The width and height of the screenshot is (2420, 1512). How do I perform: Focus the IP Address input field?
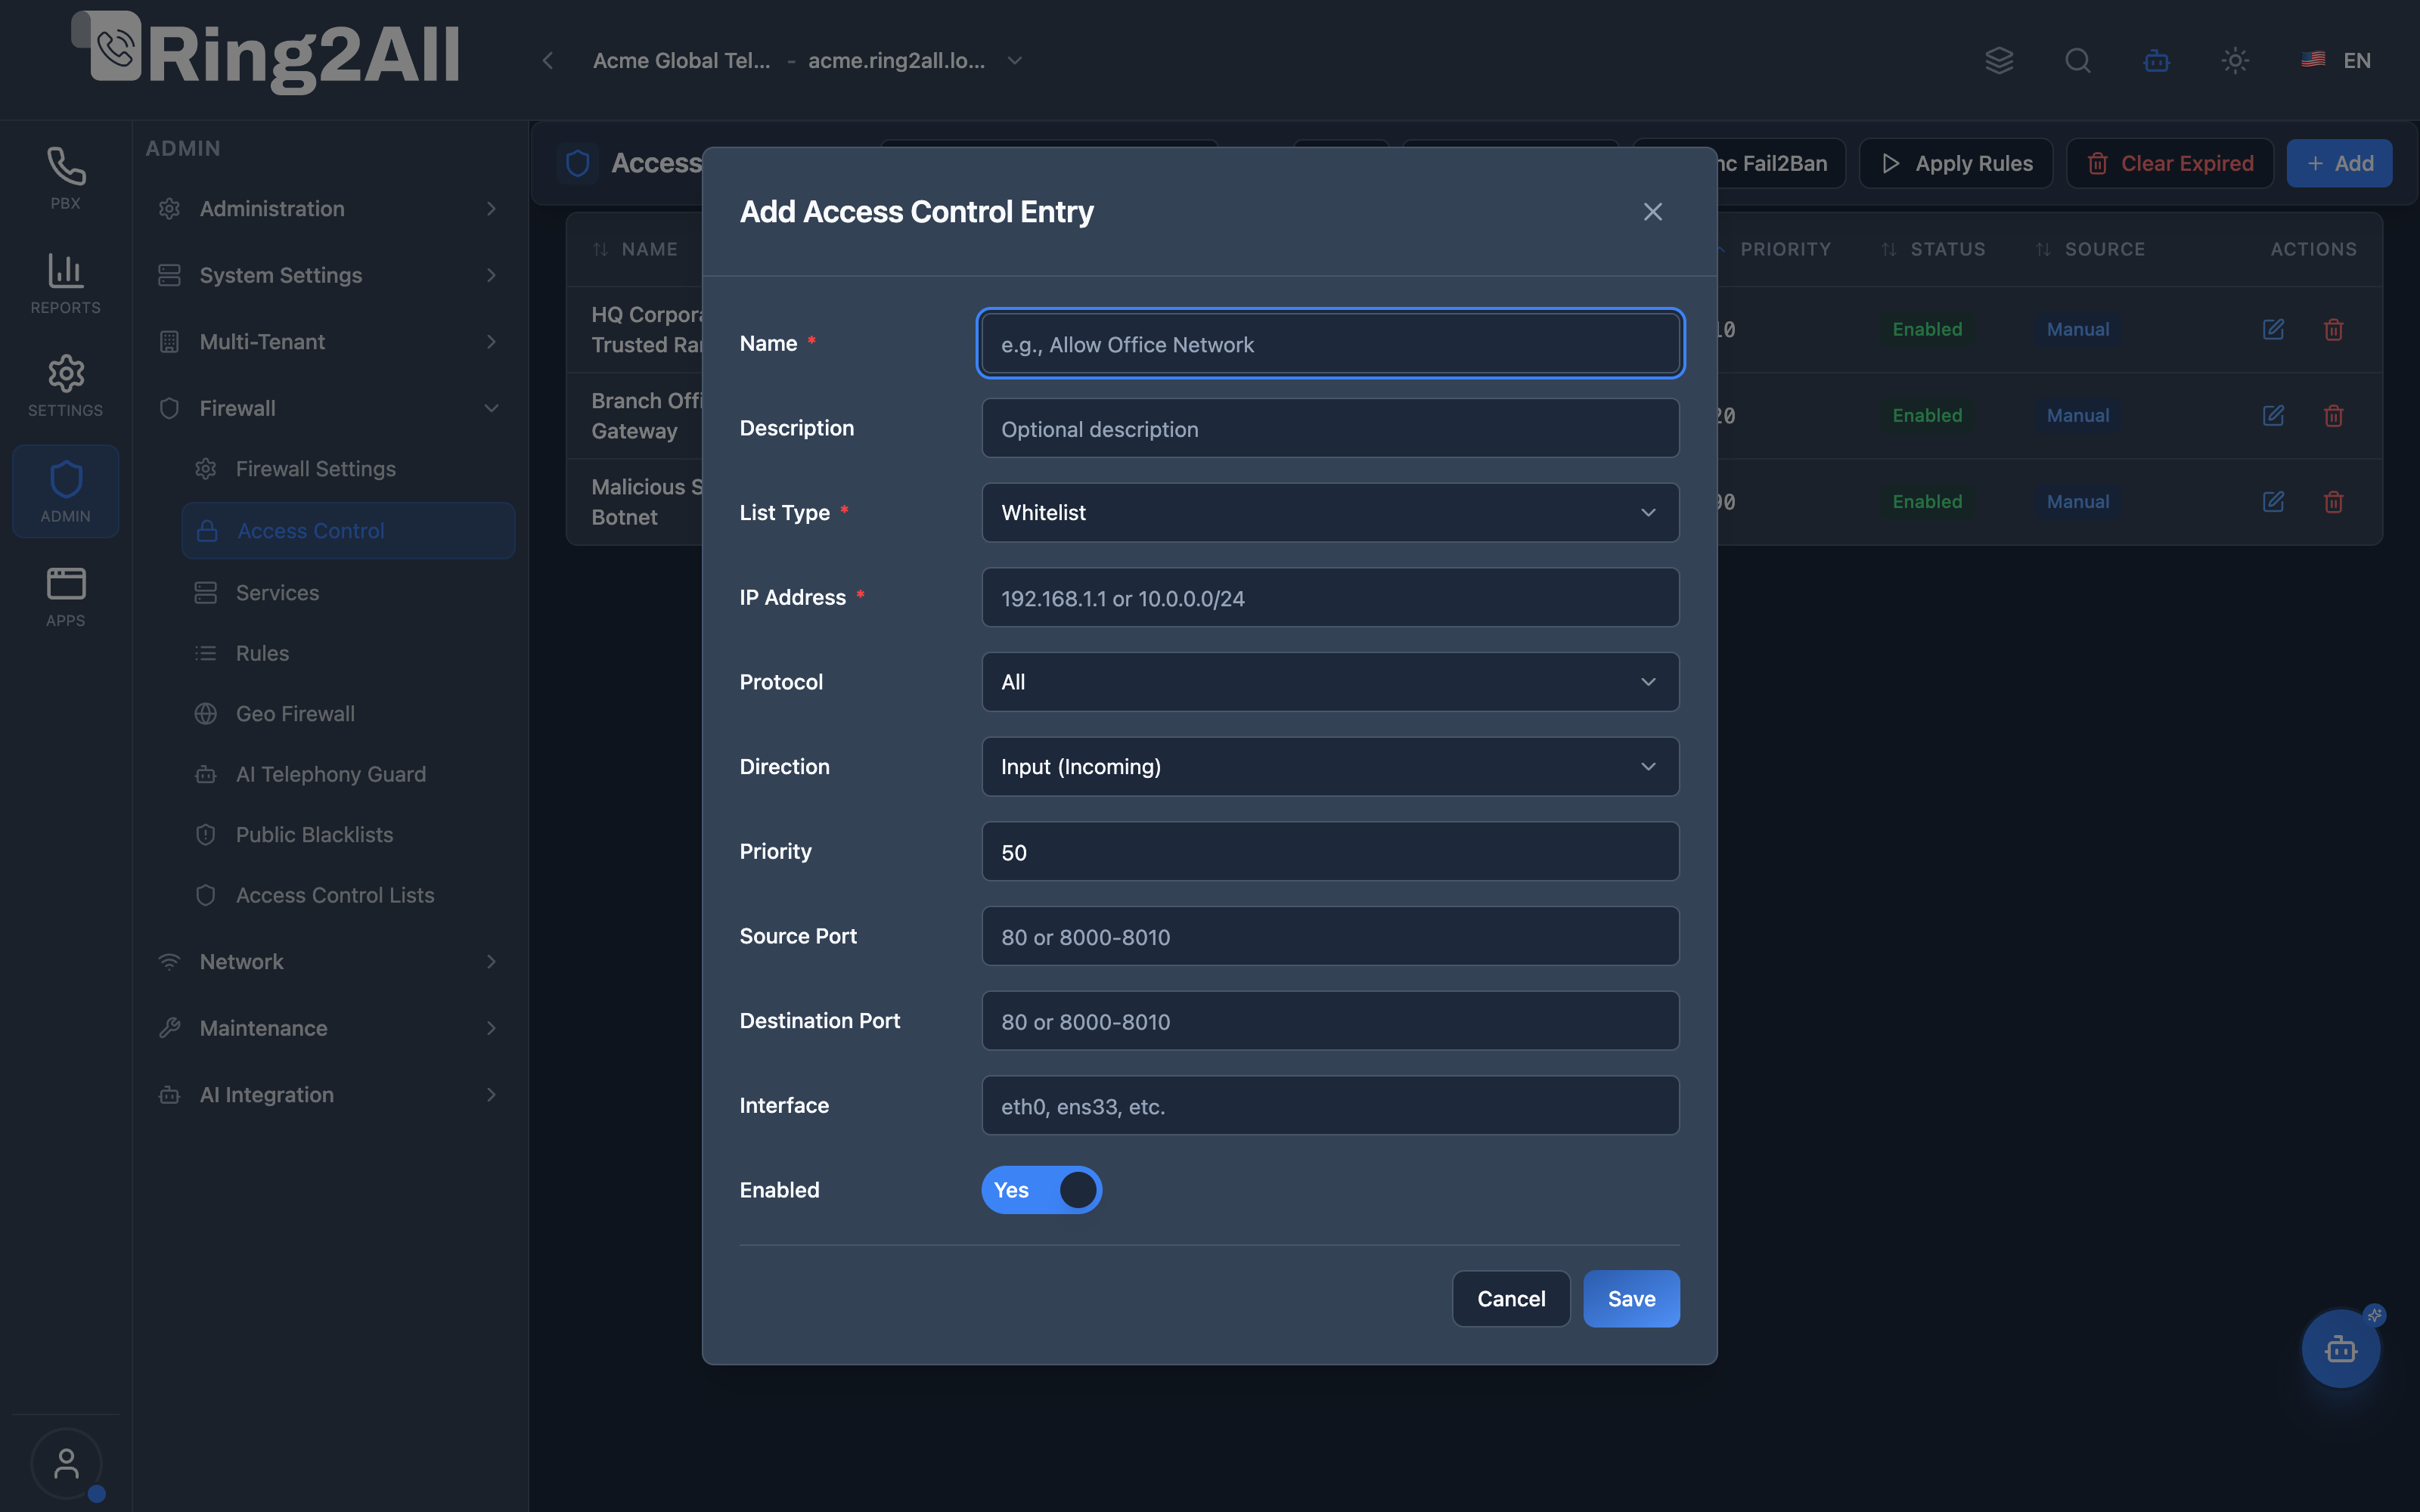point(1330,598)
